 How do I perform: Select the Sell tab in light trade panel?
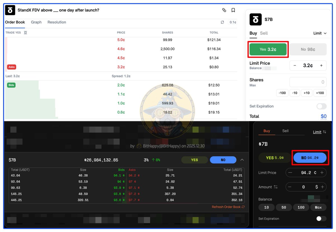click(264, 33)
